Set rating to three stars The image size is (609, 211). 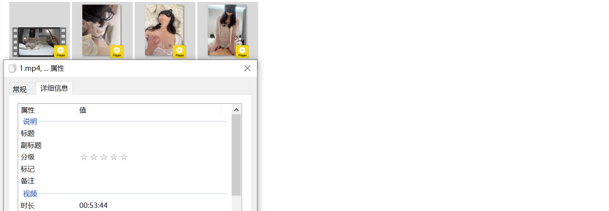103,157
